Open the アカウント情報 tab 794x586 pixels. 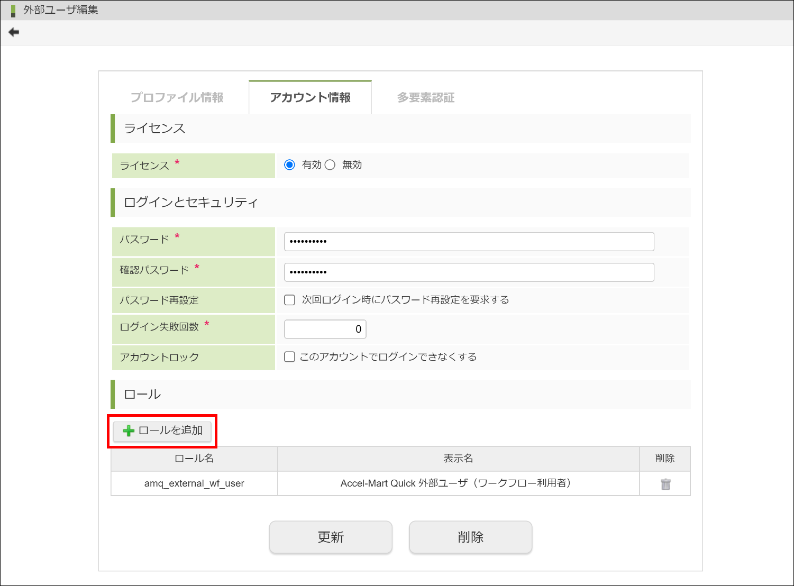310,97
